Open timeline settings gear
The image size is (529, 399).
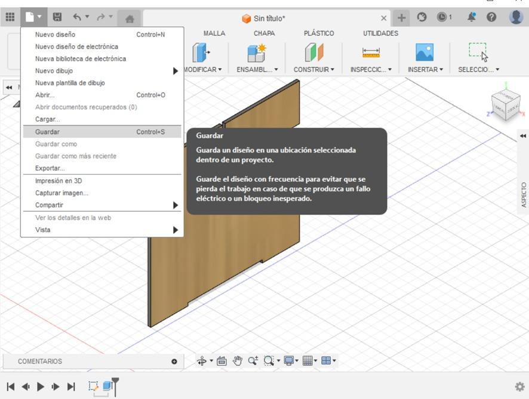pyautogui.click(x=519, y=386)
